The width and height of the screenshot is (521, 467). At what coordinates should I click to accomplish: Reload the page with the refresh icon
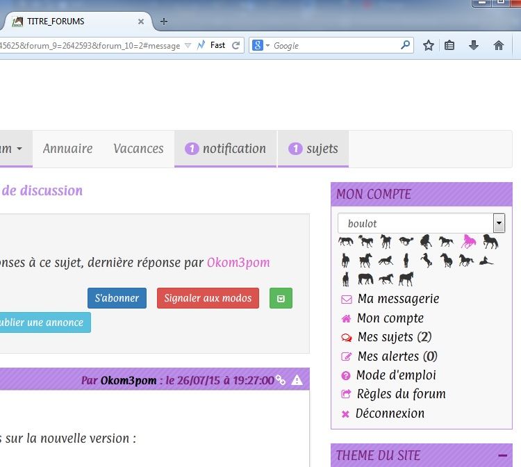tap(236, 45)
